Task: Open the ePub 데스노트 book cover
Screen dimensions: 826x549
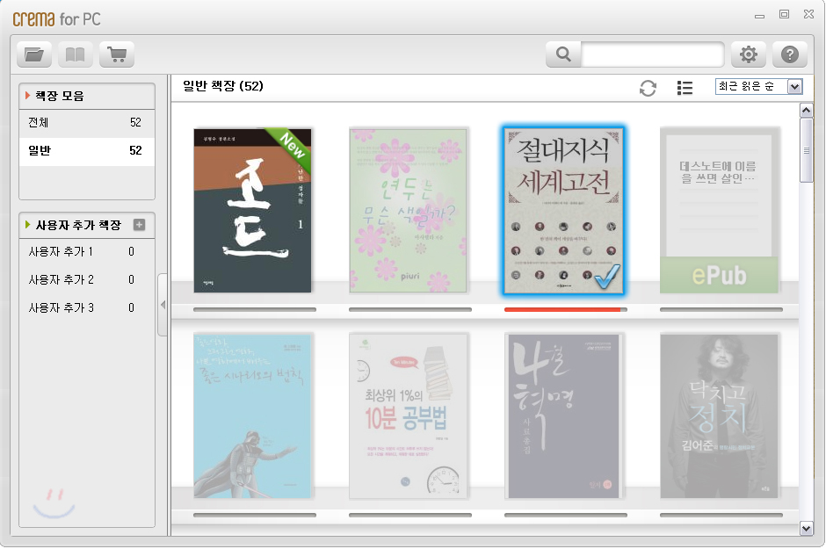Action: (719, 210)
